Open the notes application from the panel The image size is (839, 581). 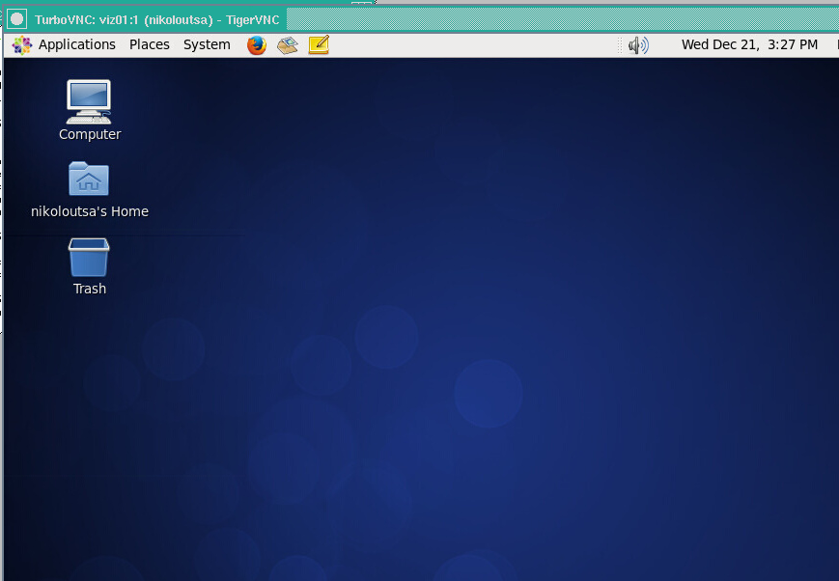point(317,44)
